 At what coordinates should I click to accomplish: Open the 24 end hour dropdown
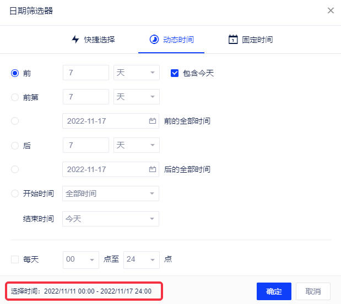pyautogui.click(x=141, y=259)
